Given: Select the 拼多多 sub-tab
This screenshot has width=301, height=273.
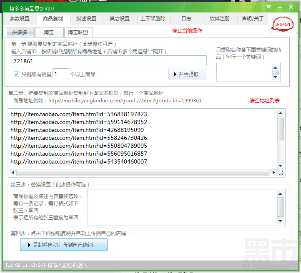Looking at the screenshot, I should click(20, 32).
